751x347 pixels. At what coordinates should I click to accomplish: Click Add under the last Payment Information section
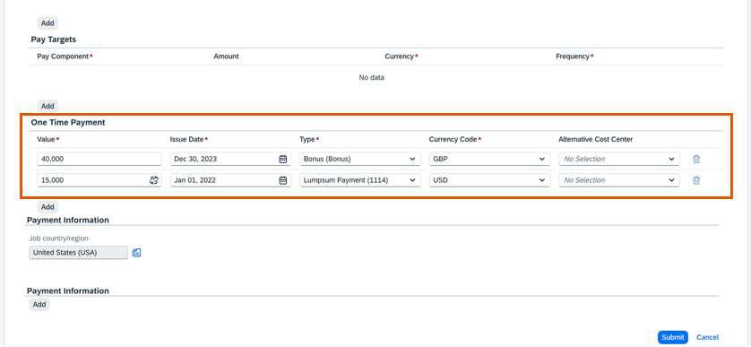(39, 304)
